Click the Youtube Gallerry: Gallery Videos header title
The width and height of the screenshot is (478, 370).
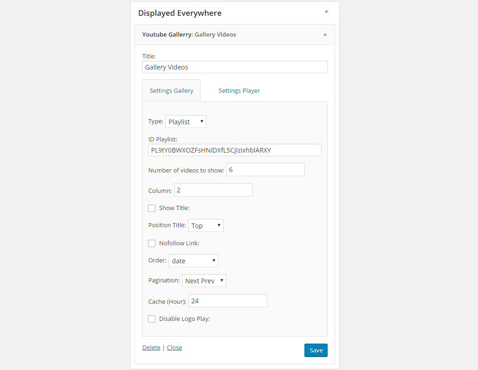(189, 34)
